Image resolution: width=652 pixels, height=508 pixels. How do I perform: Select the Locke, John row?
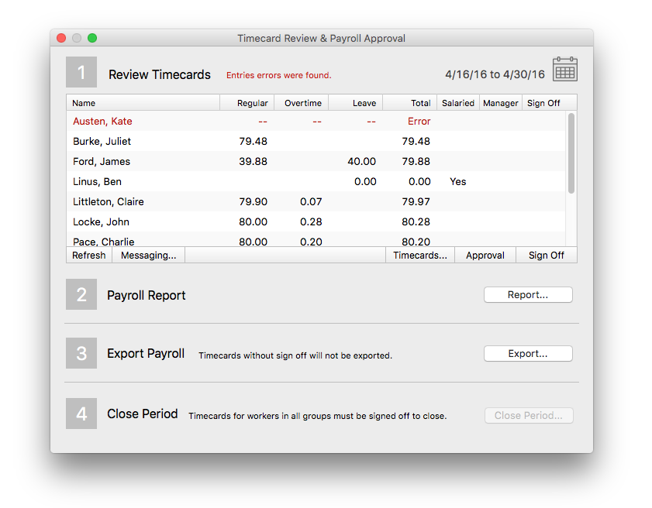pyautogui.click(x=316, y=221)
